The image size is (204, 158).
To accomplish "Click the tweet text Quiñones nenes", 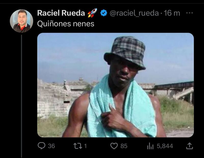I will pos(66,24).
